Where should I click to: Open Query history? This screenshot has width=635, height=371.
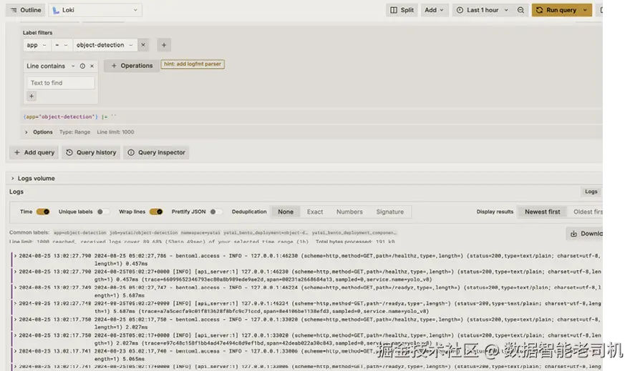coord(91,152)
